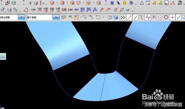Click the teal return arrow icon

(x=128, y=10)
